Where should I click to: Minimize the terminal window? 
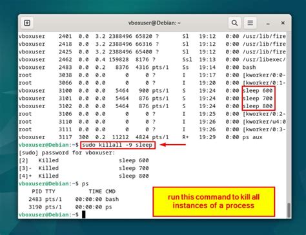pyautogui.click(x=268, y=23)
